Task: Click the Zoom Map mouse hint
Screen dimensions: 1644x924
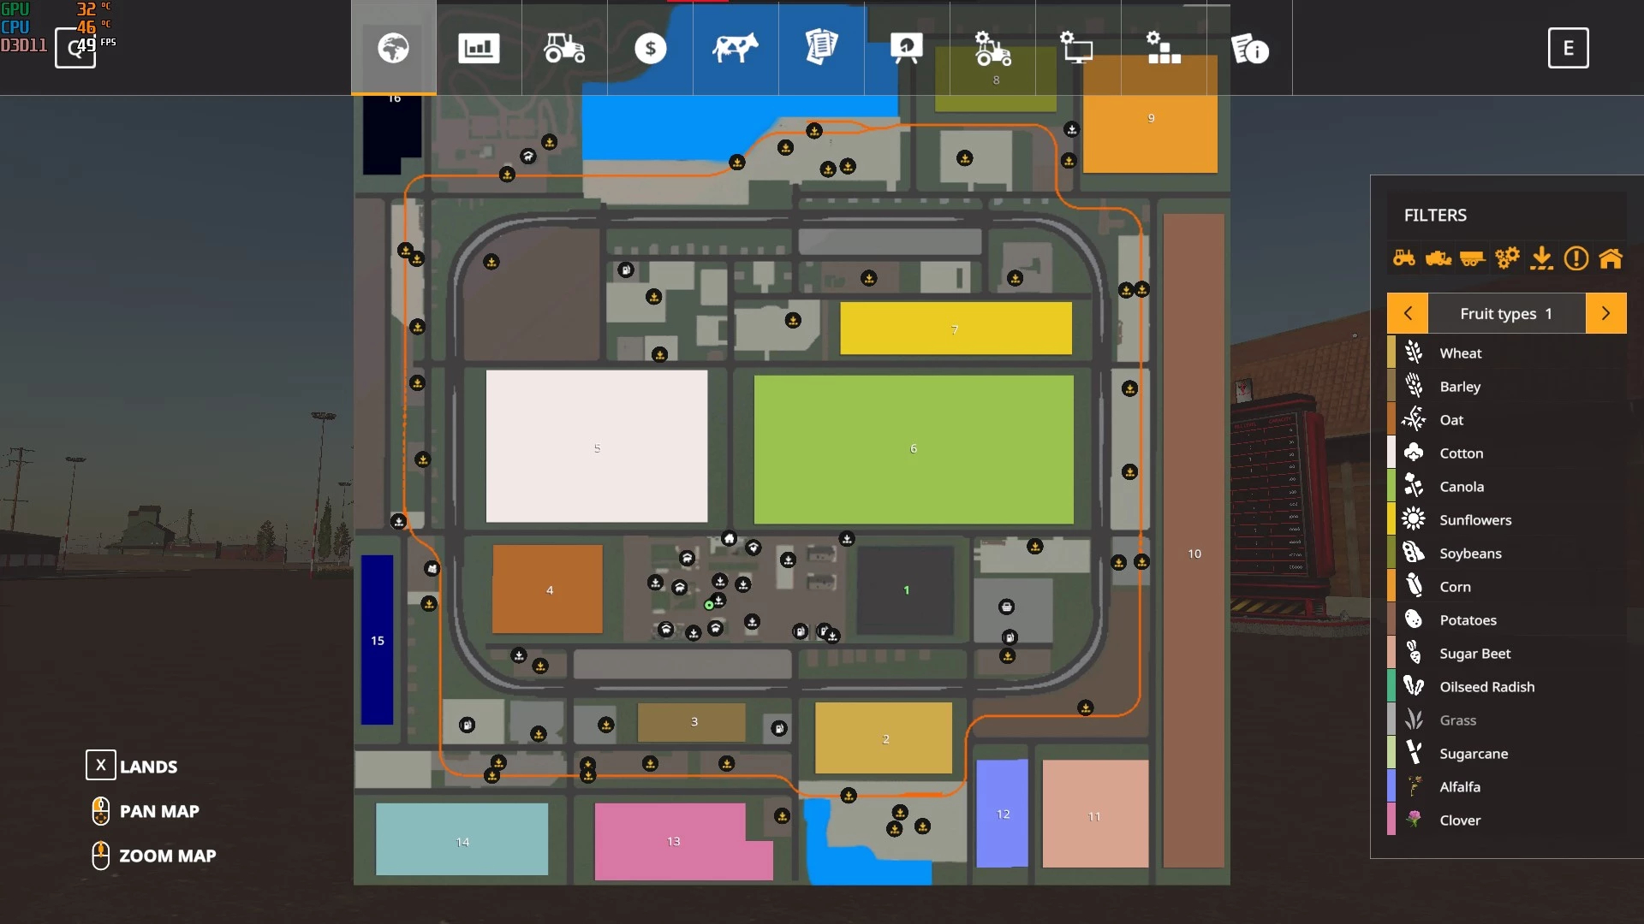Action: [x=154, y=855]
